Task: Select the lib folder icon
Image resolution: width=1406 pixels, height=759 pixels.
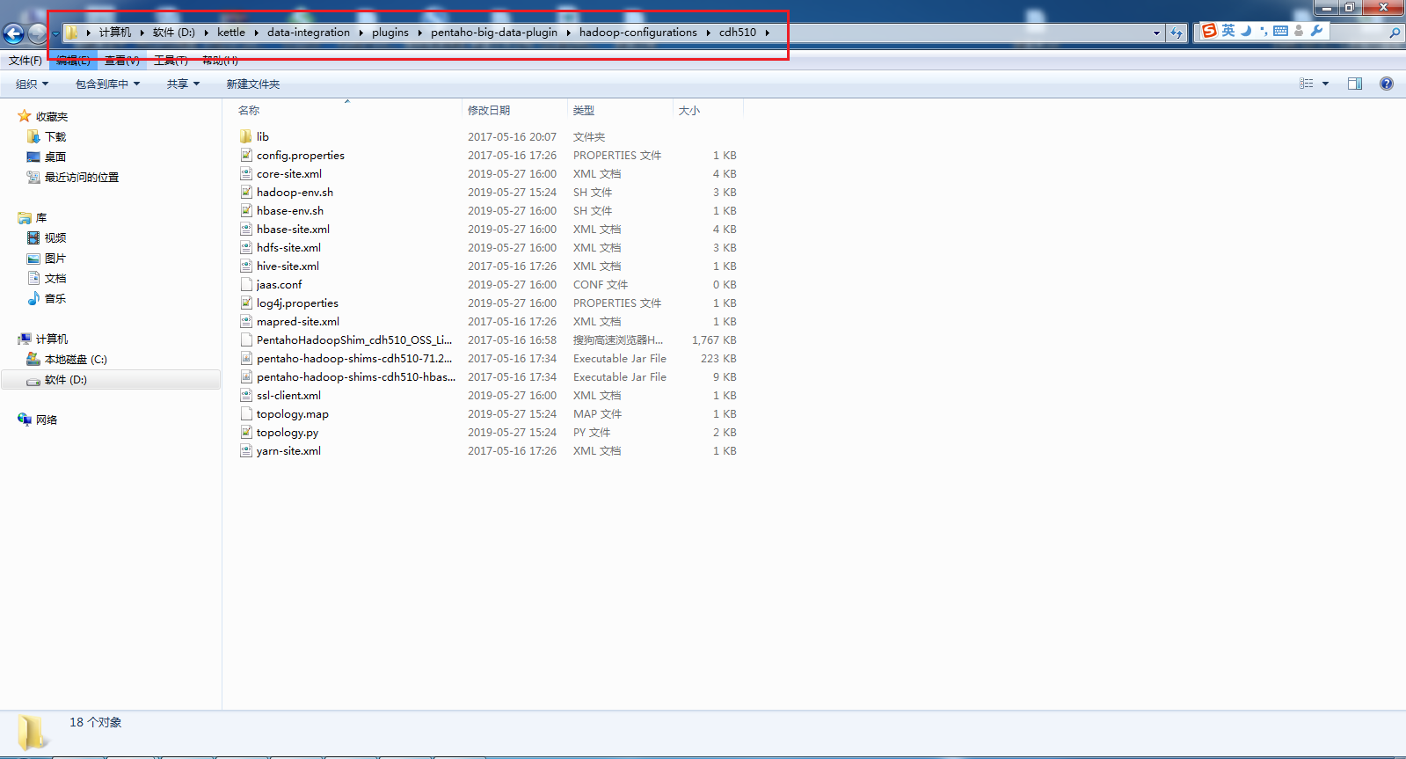Action: pos(246,136)
